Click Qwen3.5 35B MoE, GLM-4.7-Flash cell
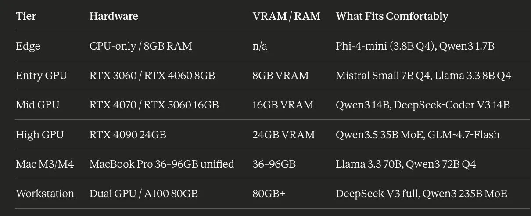This screenshot has width=531, height=216. pyautogui.click(x=418, y=135)
